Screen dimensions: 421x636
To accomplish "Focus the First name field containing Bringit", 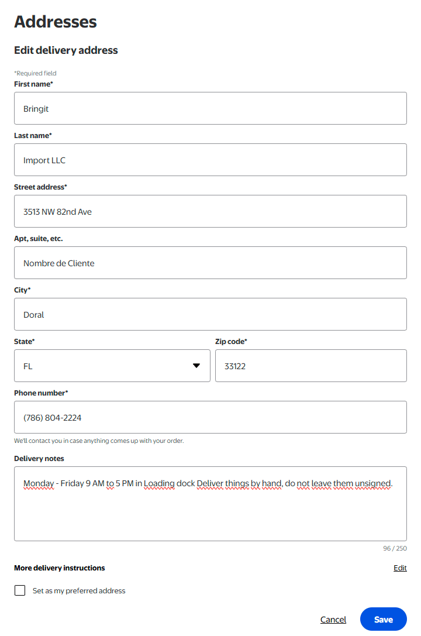I will 210,108.
